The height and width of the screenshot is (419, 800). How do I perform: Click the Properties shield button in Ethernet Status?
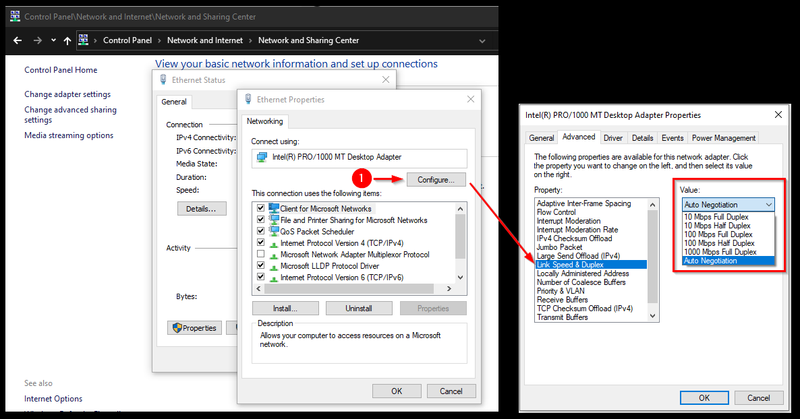(194, 328)
